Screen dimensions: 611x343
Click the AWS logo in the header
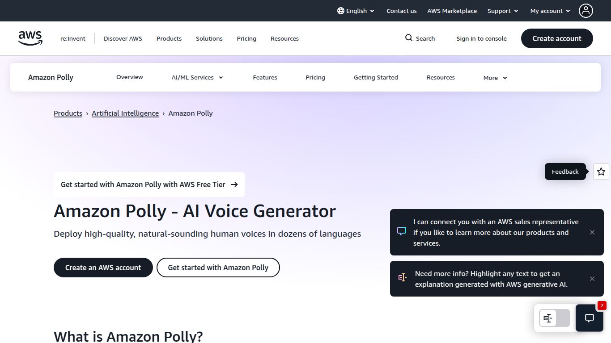pos(30,38)
